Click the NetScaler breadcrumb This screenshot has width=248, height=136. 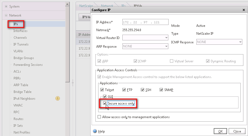[x=86, y=6]
